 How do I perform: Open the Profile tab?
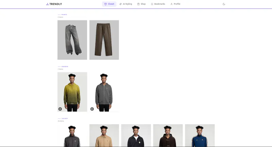(175, 4)
